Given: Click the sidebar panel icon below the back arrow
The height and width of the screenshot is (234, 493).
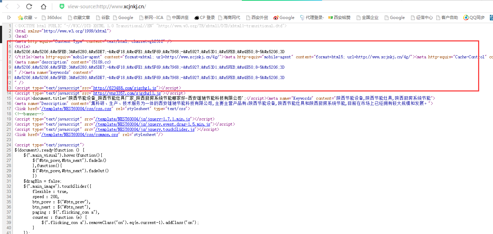Looking at the screenshot, I should click(x=8, y=17).
